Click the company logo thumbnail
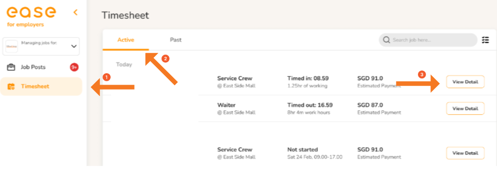 point(11,46)
